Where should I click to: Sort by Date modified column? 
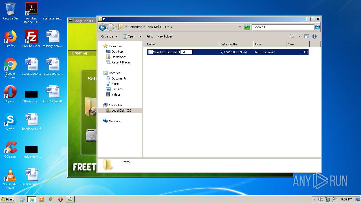pos(236,44)
